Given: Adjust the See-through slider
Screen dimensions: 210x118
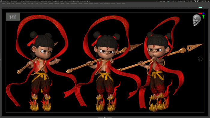Looking at the screenshot, I should (172, 1).
